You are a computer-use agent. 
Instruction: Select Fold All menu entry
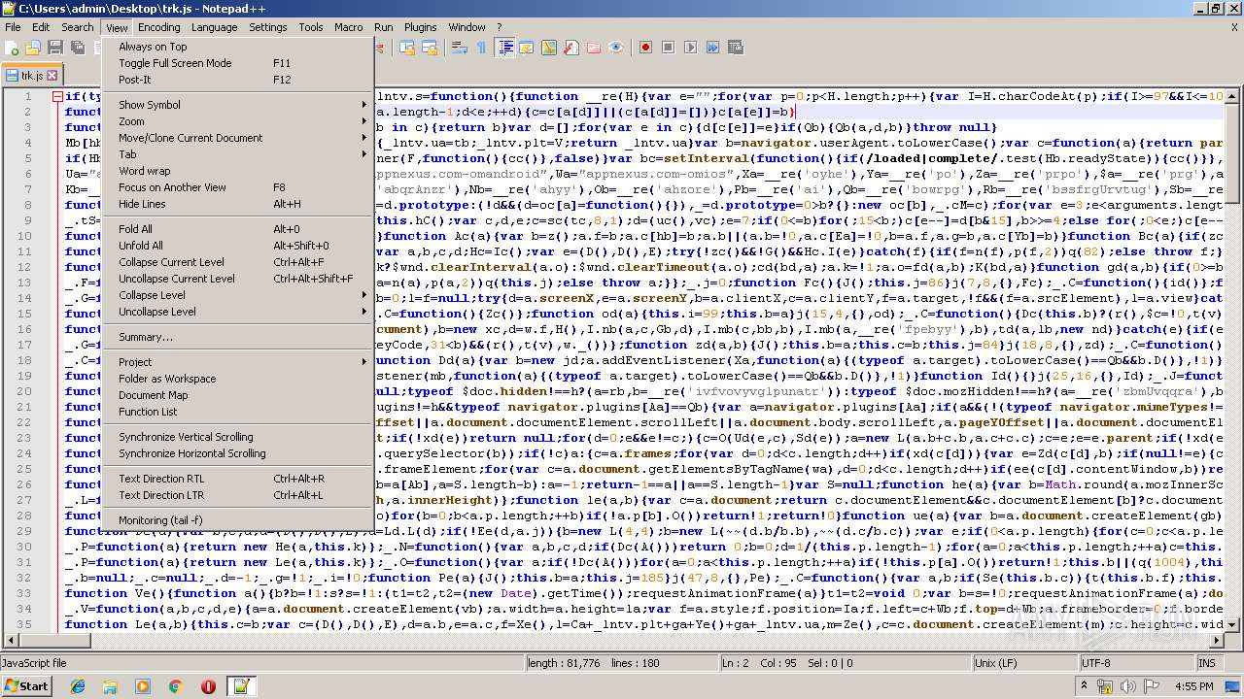(238, 229)
